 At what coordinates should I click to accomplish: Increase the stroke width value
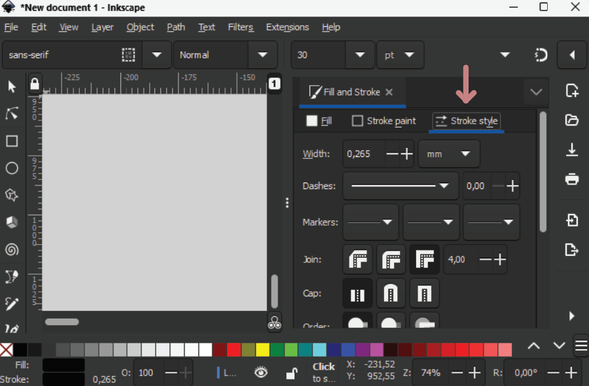[x=407, y=154]
